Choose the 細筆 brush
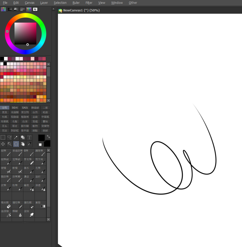The image size is (242, 247). pyautogui.click(x=6, y=153)
